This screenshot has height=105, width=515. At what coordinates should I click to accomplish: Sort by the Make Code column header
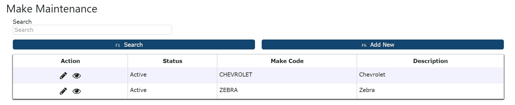point(287,61)
